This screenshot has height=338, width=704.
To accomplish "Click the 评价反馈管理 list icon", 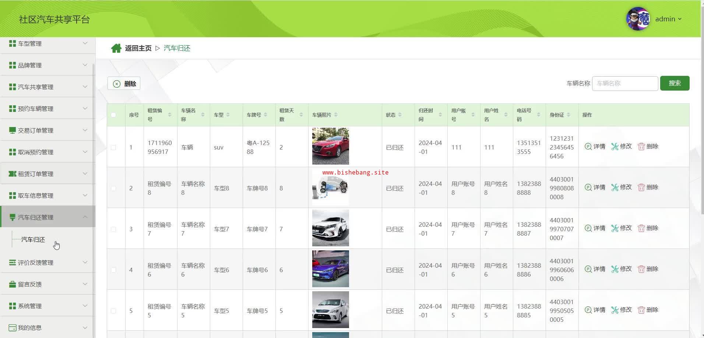I will click(x=13, y=263).
